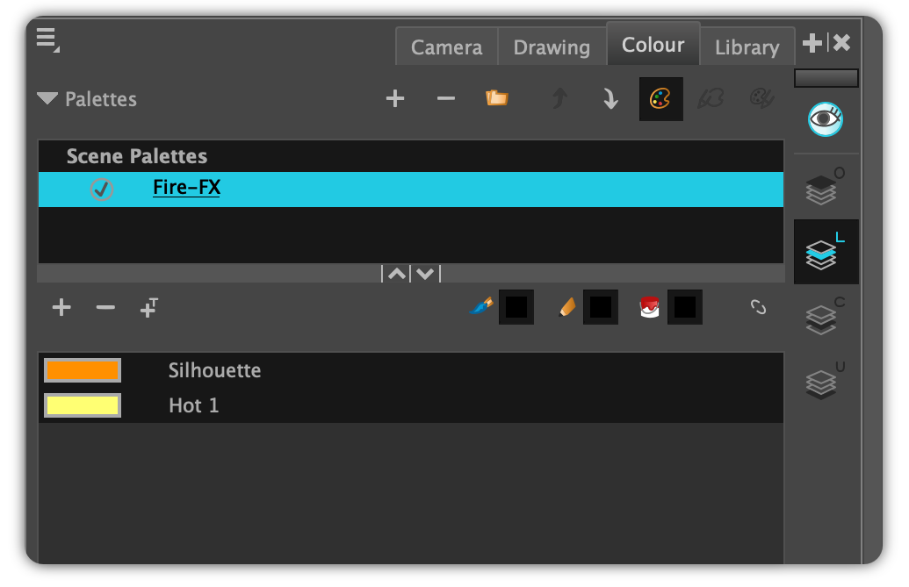Move palette down with the arrow icon
This screenshot has width=909, height=587.
pos(610,98)
